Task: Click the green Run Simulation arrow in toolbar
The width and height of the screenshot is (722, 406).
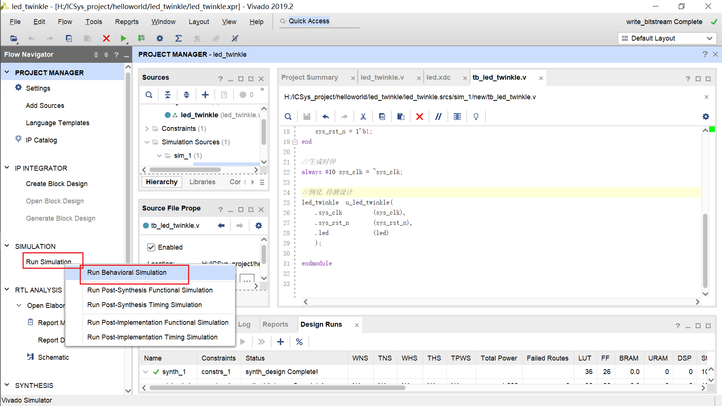Action: (123, 38)
